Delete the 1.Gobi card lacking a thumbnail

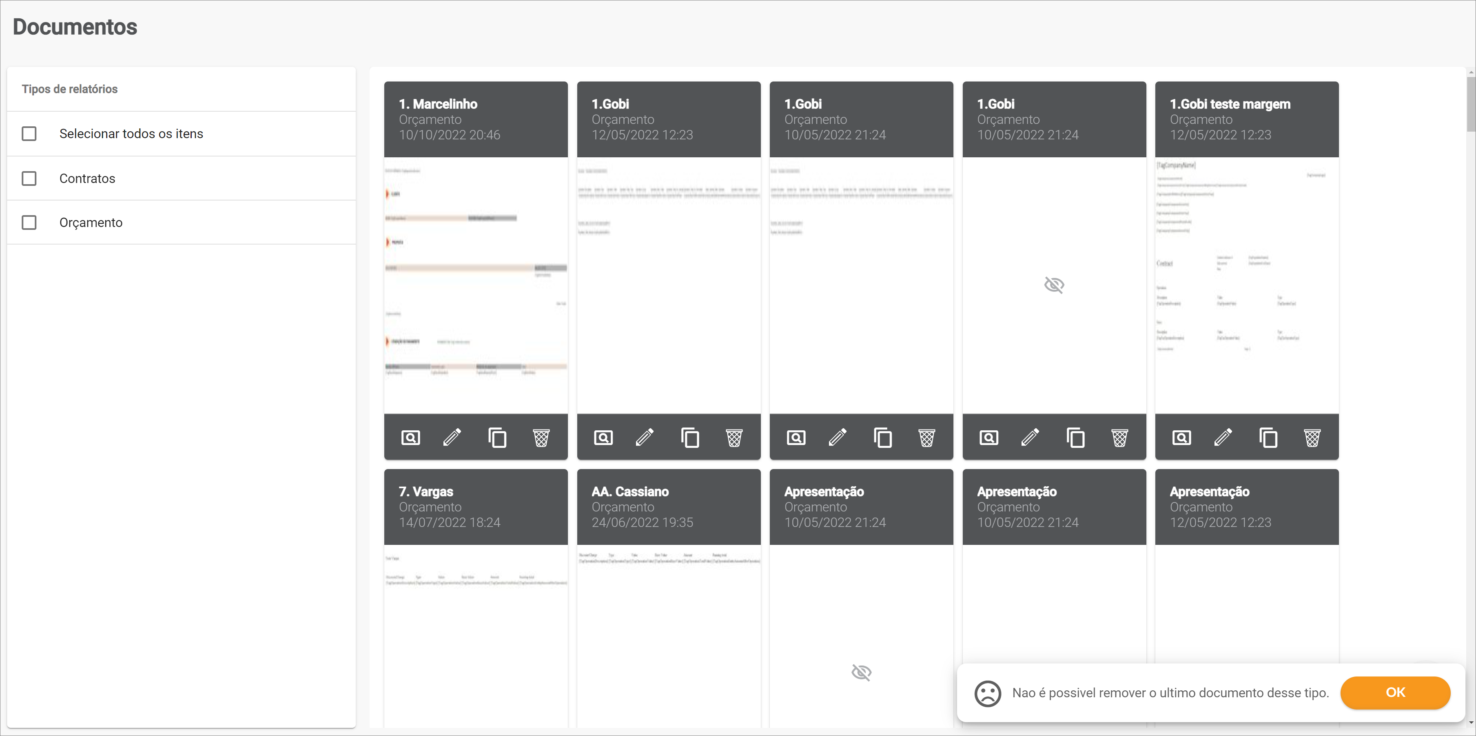[1120, 438]
